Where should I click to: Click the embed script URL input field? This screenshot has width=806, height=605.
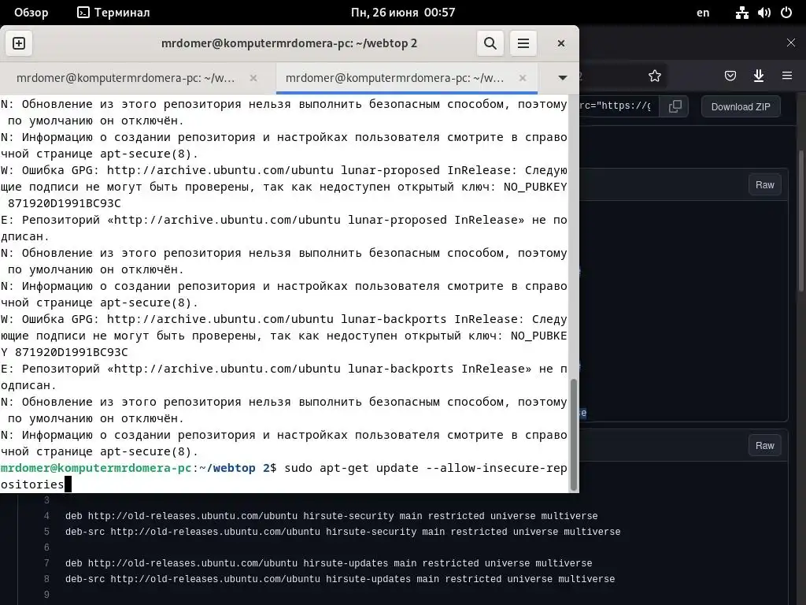point(619,106)
